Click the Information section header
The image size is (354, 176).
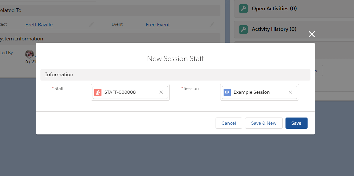175,75
